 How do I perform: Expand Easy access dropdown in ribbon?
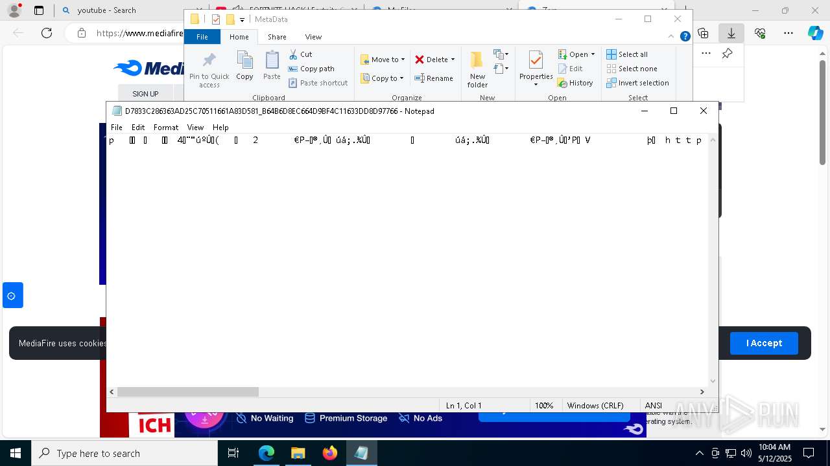(x=501, y=69)
